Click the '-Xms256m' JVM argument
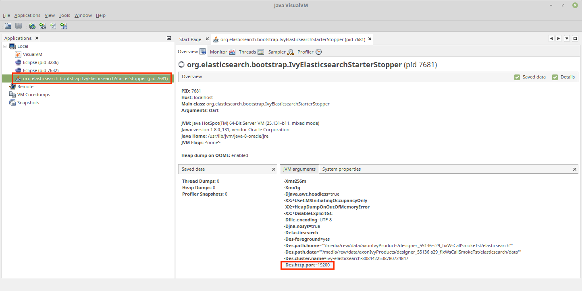Image resolution: width=582 pixels, height=291 pixels. click(295, 181)
